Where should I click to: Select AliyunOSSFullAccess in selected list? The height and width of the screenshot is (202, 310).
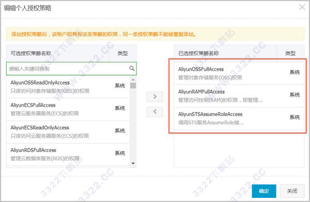239,73
